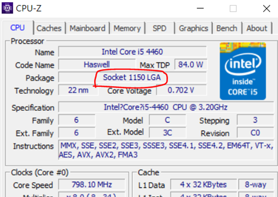The image size is (278, 197).
Task: Click the Instructions label
Action: [x=33, y=146]
